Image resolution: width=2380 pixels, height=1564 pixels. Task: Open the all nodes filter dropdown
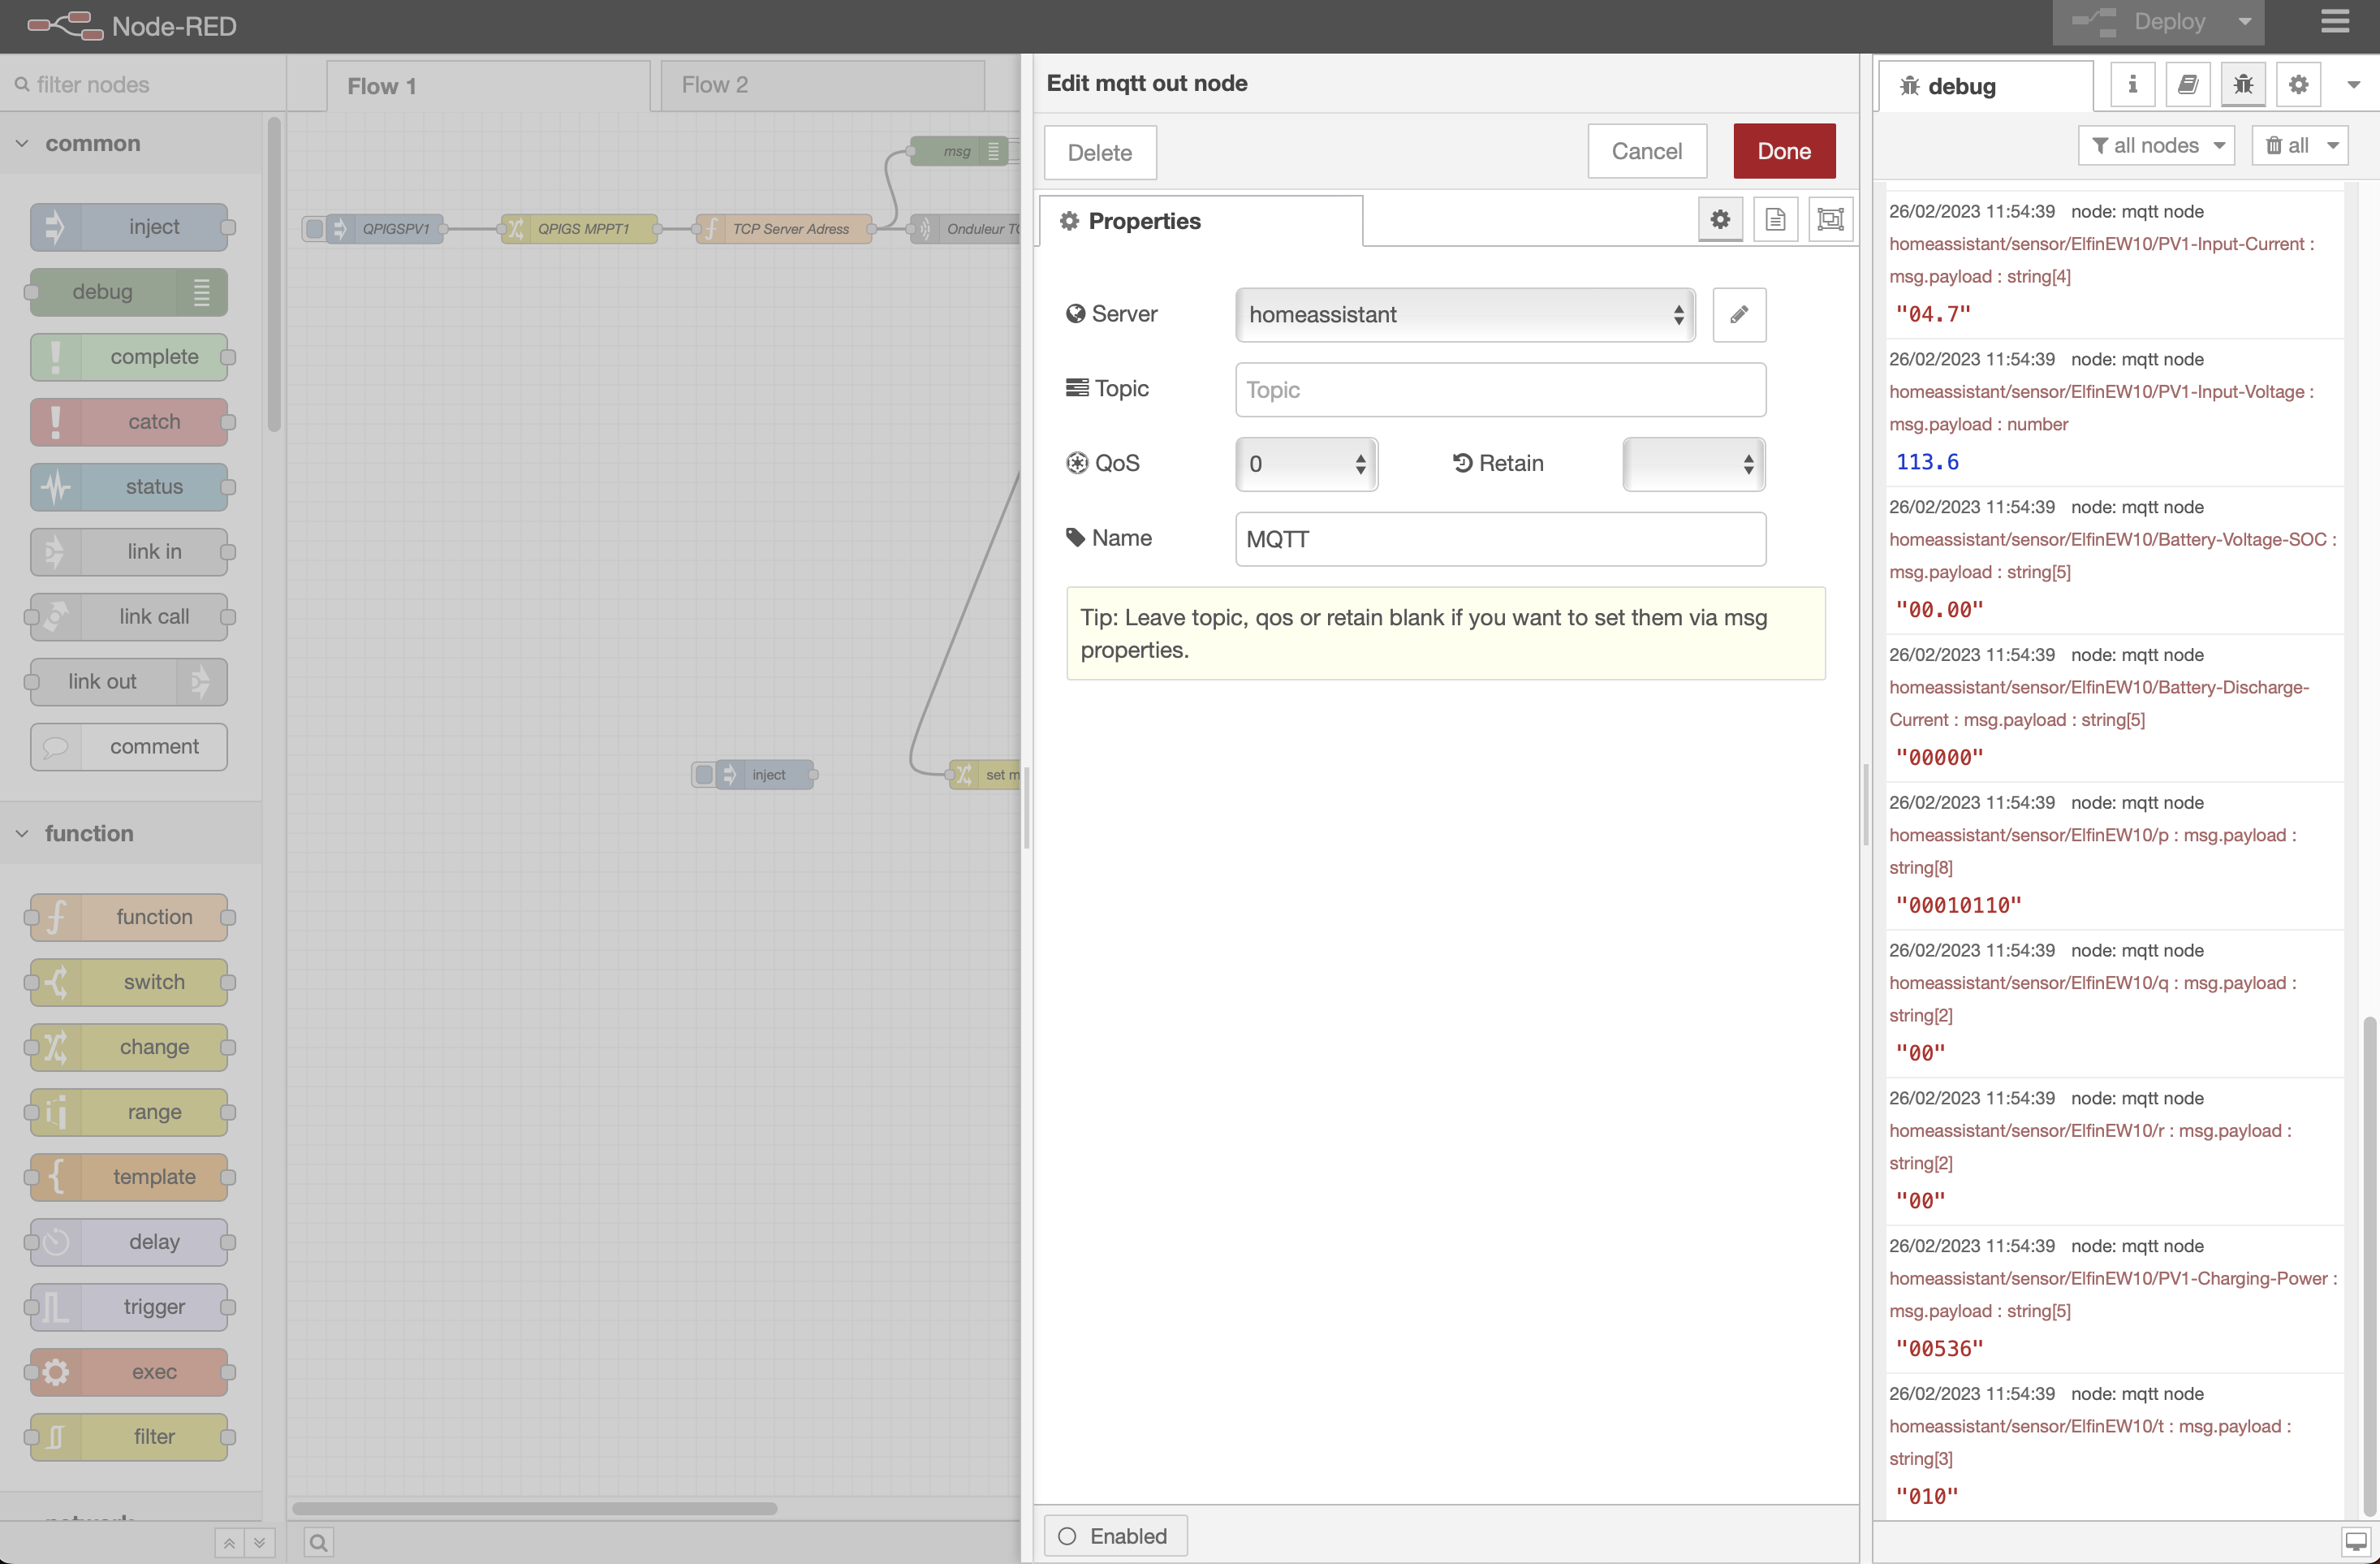click(x=2155, y=146)
